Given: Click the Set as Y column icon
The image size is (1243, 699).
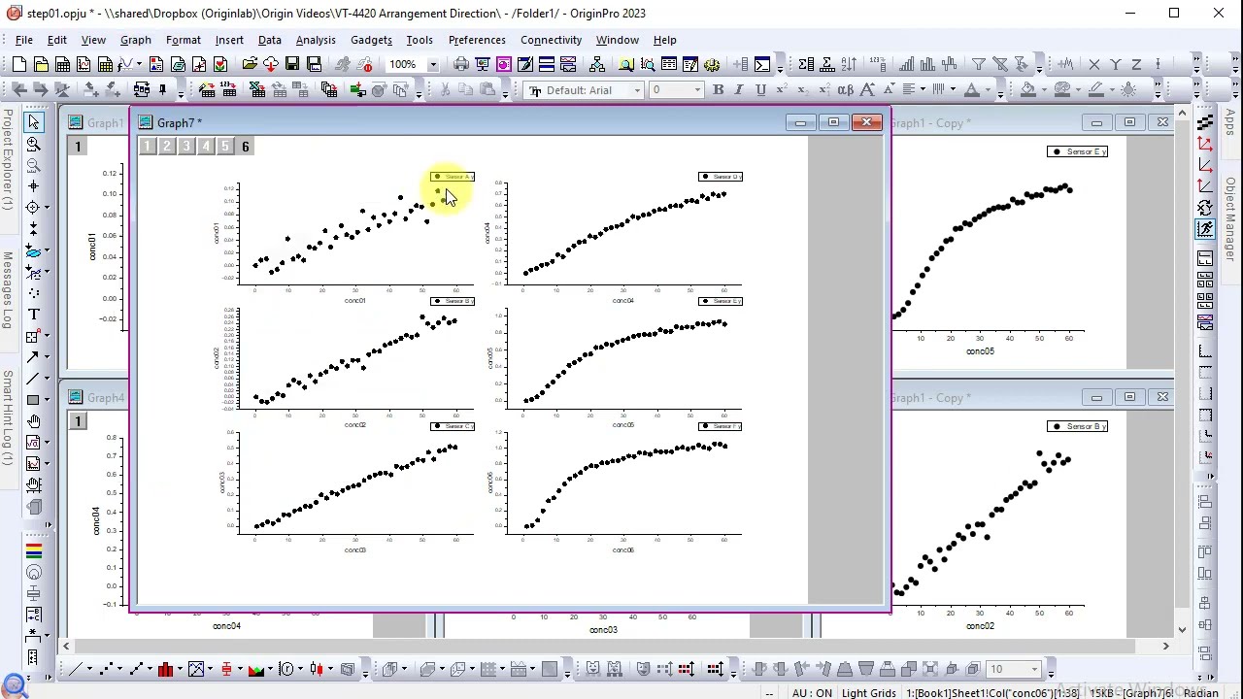Looking at the screenshot, I should click(1115, 64).
